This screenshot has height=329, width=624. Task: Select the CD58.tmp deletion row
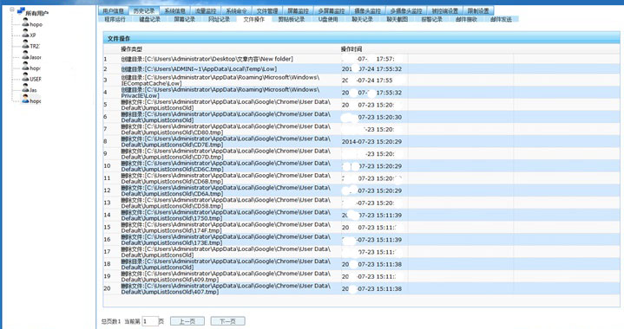(361, 203)
